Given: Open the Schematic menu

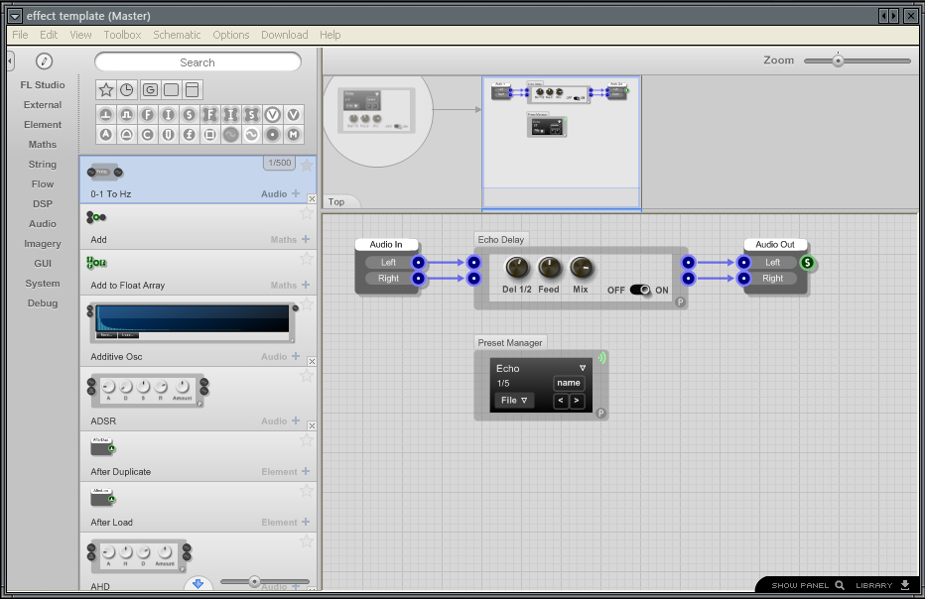Looking at the screenshot, I should pos(177,34).
